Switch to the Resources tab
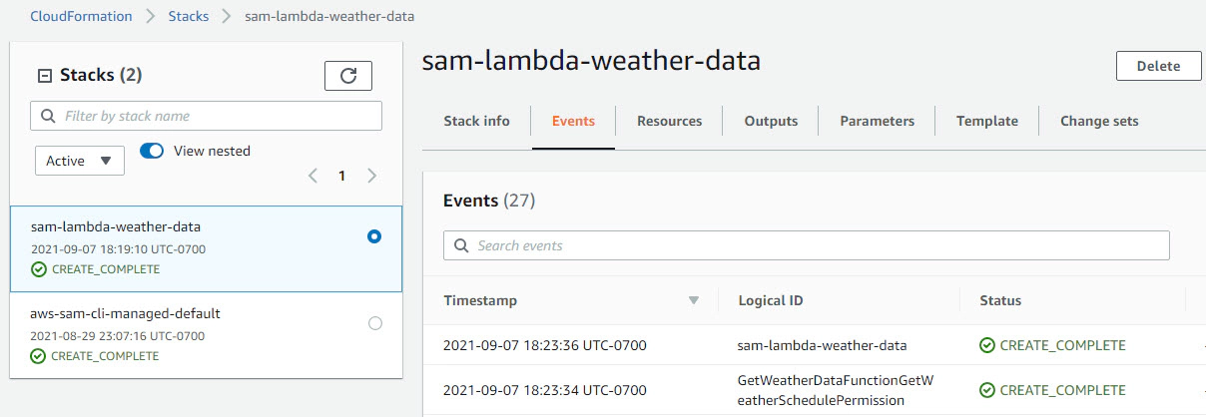This screenshot has width=1206, height=417. point(669,122)
